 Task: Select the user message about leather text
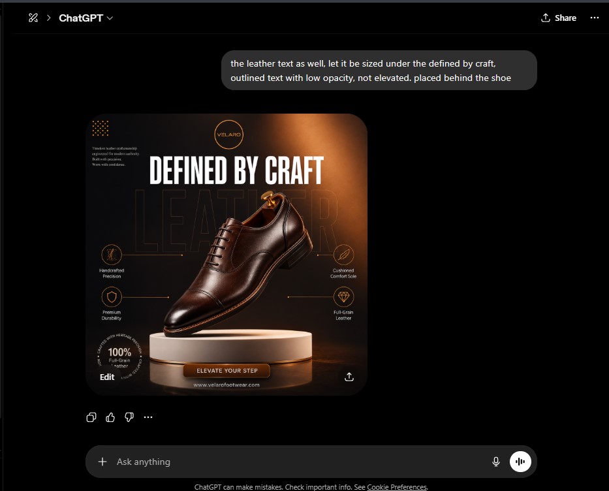click(379, 71)
